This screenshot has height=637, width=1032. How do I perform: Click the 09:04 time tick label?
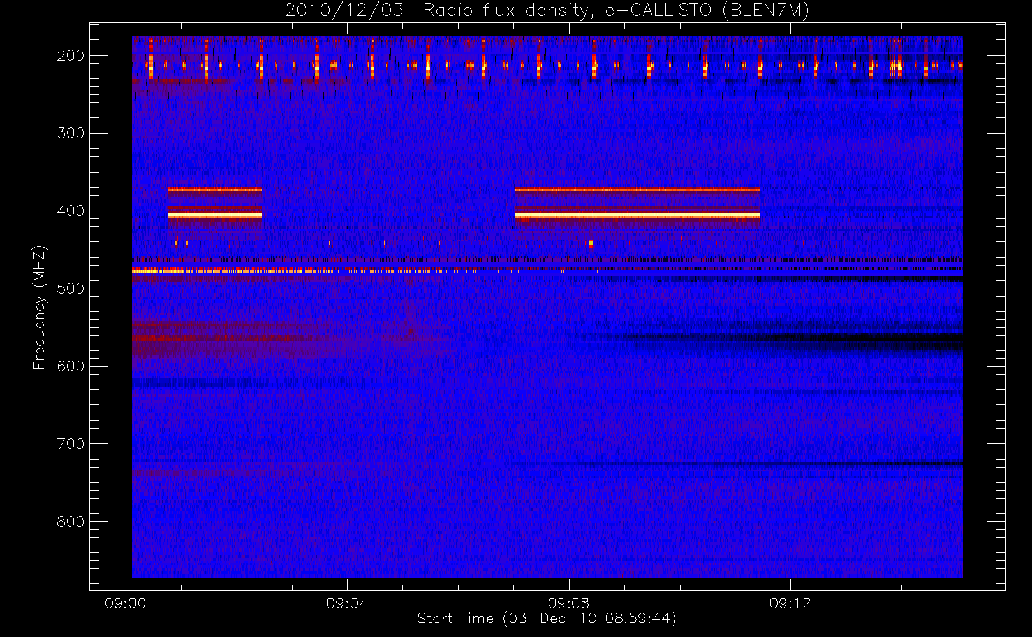[x=347, y=603]
